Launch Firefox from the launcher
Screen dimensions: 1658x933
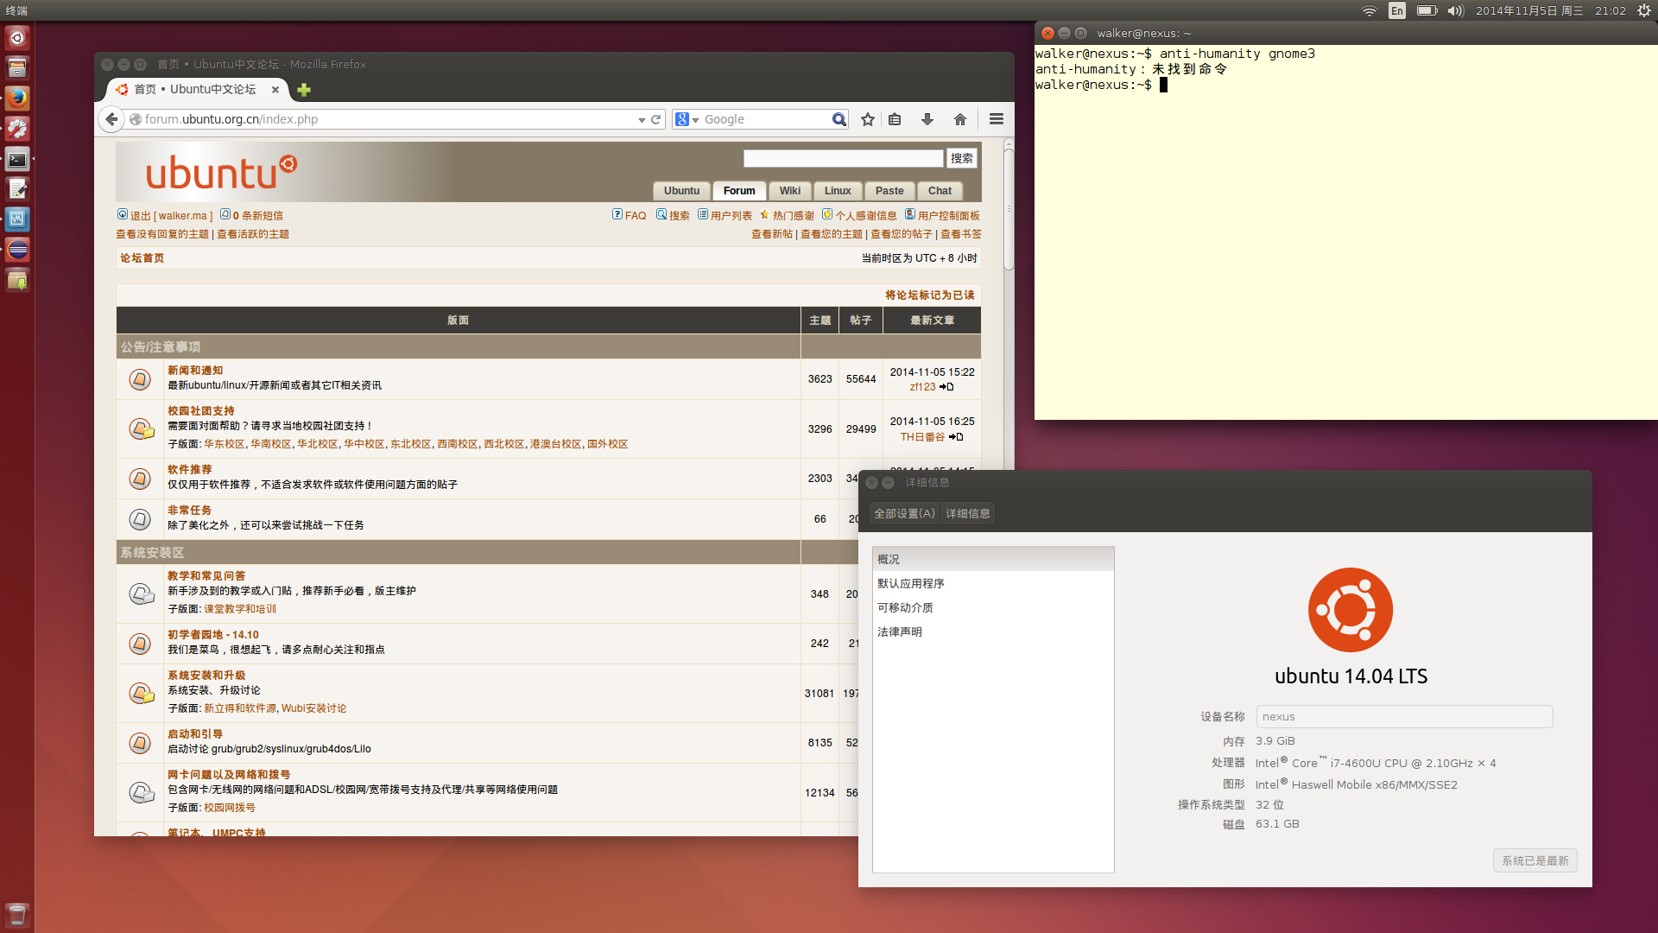17,98
